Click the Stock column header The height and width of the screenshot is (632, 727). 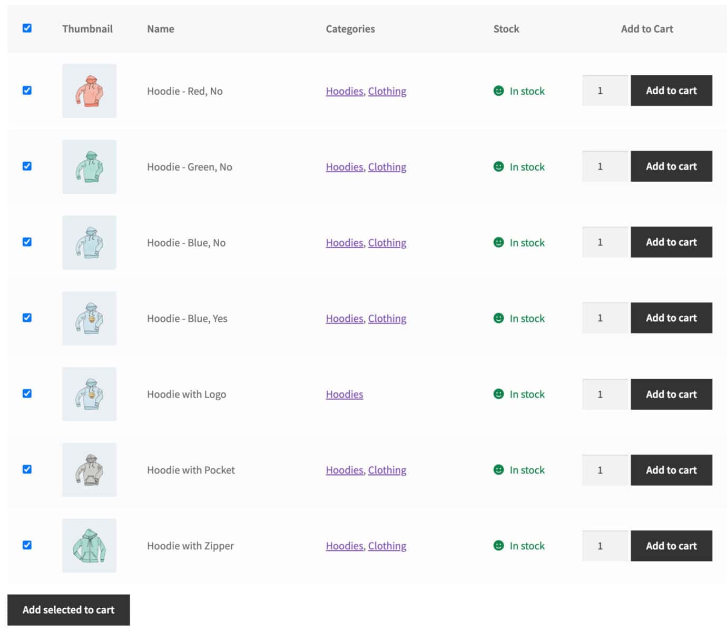(x=506, y=29)
